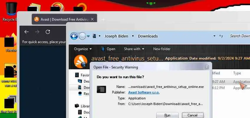Select Downloads in the address path

pos(148,36)
